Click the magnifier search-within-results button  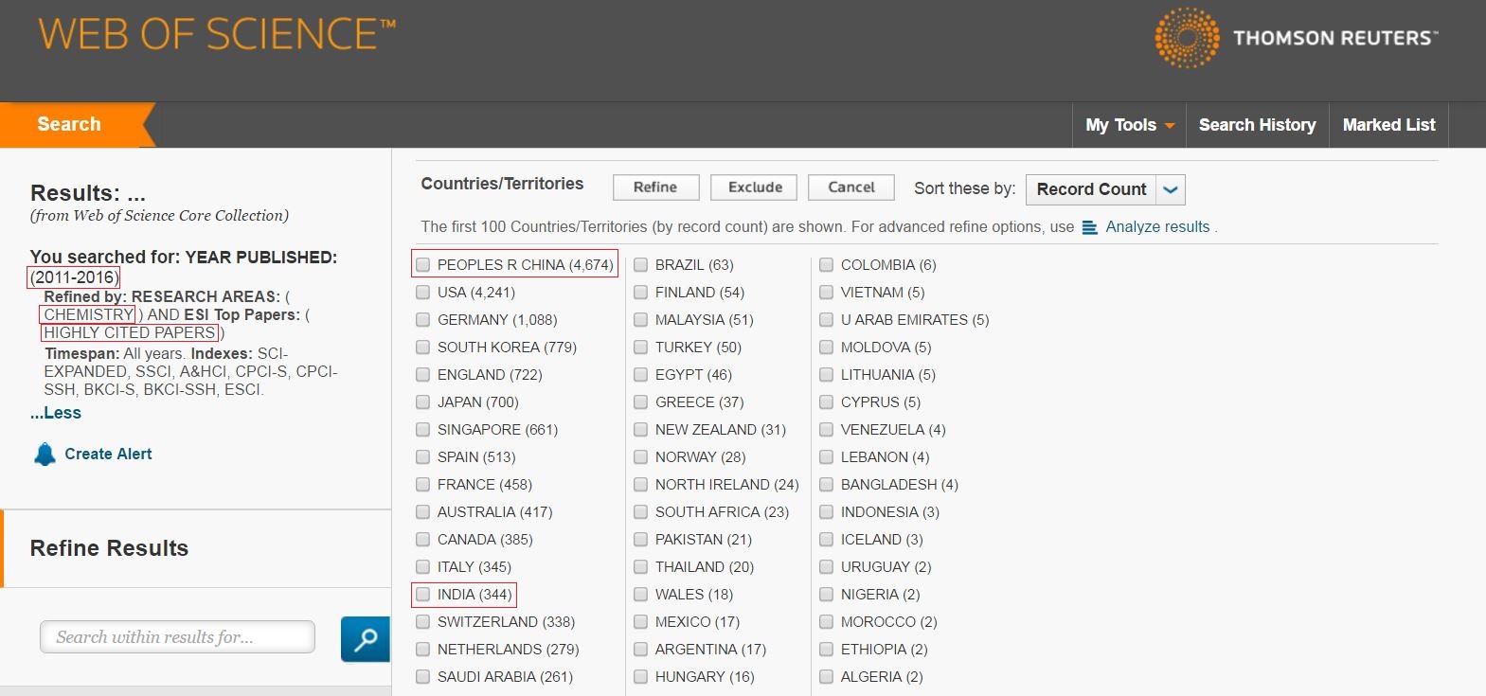pos(366,639)
